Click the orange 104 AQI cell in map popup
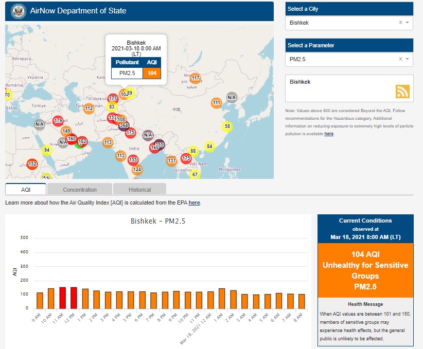Viewport: 423px width, 349px height. coord(152,73)
